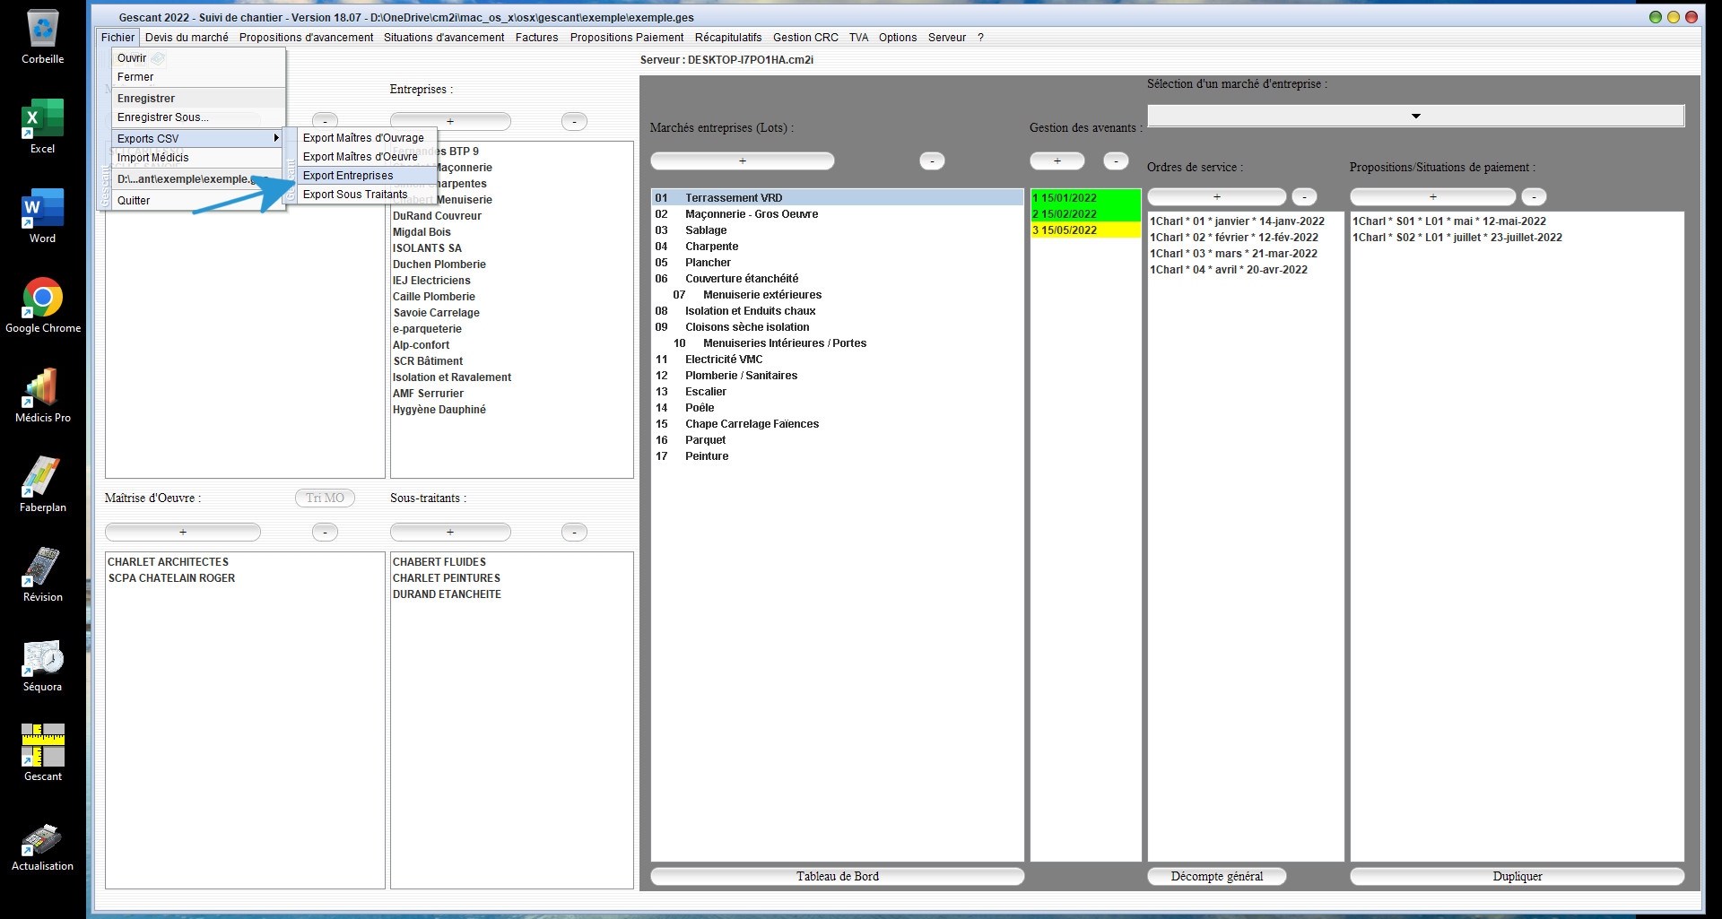Viewport: 1722px width, 919px height.
Task: Remove an avenant with the minus button
Action: (1116, 161)
